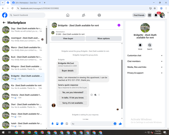The height and width of the screenshot is (135, 169).
Task: Expand Chat members section
Action: pyautogui.click(x=145, y=61)
